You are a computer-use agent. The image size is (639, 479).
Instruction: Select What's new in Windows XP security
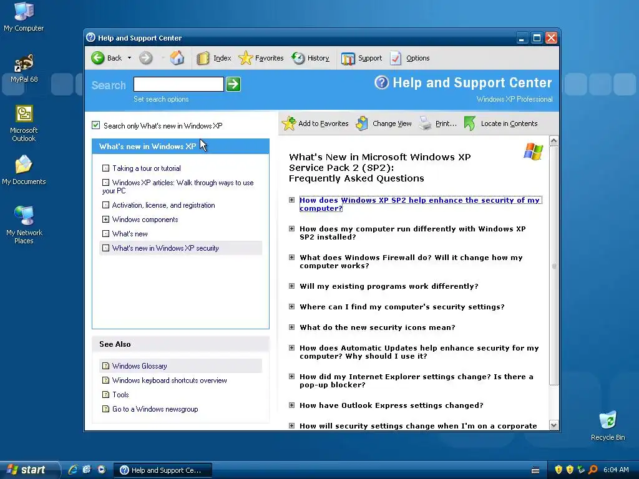(165, 248)
